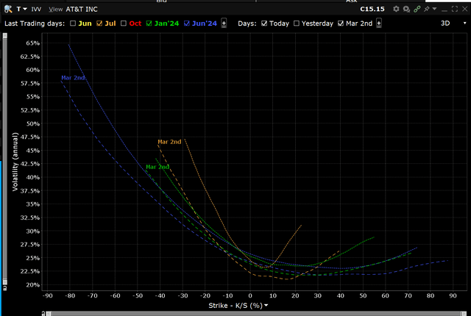Click the magnifier logo icon beside ticker T
Screen dimensions: 471x316
[x=8, y=9]
